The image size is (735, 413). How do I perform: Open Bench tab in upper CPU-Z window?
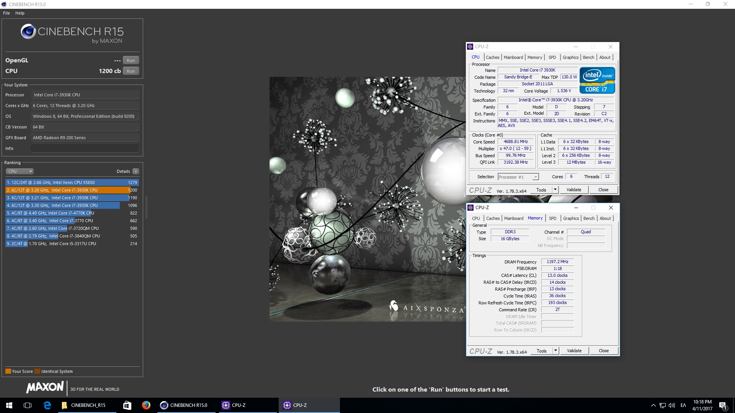(589, 57)
